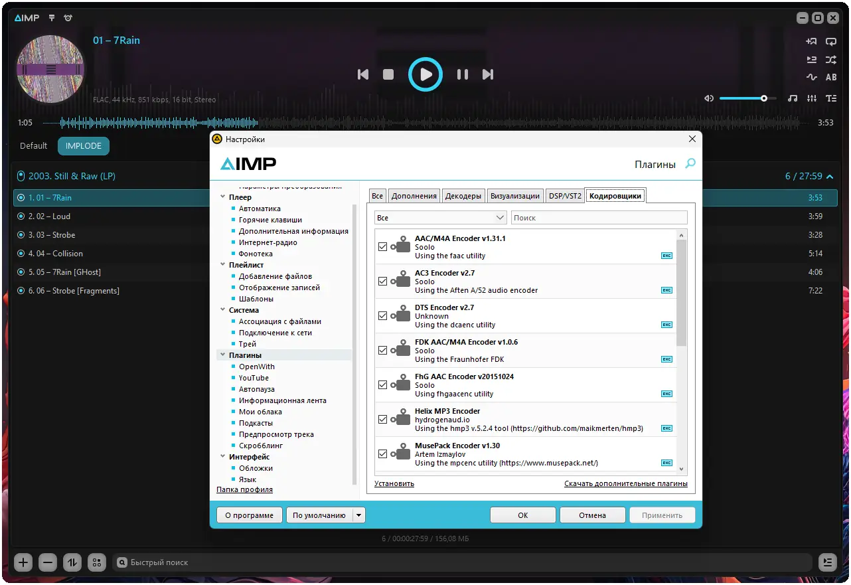Collapse the Плагины tree section

pos(223,355)
